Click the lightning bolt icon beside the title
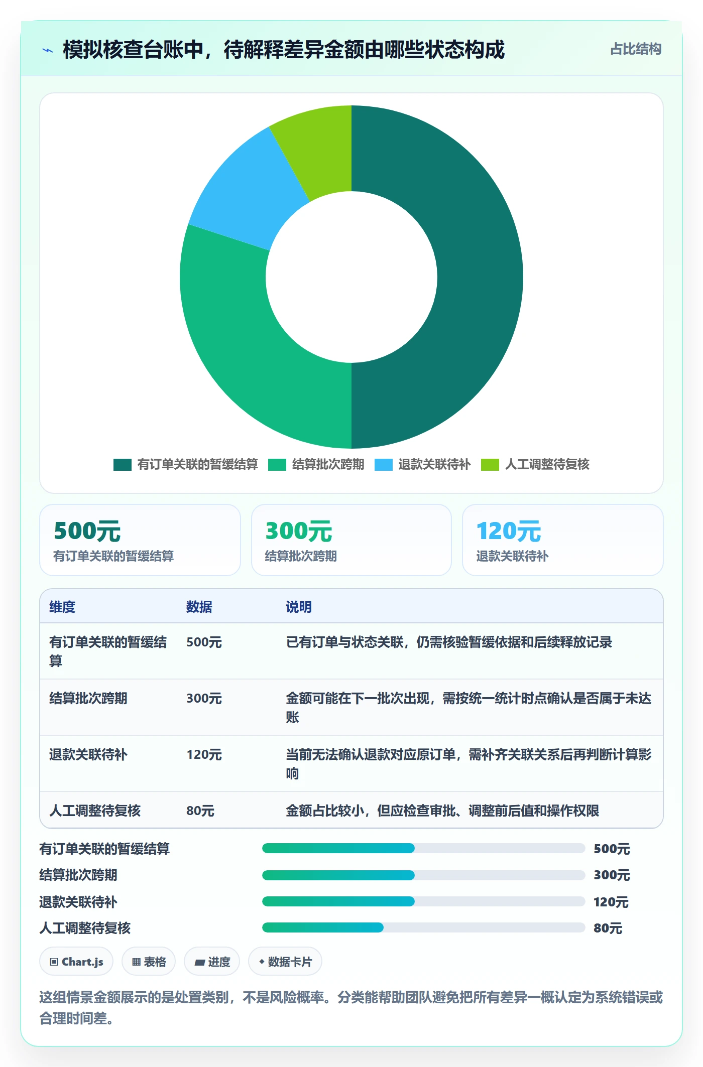The height and width of the screenshot is (1067, 703). pos(48,50)
